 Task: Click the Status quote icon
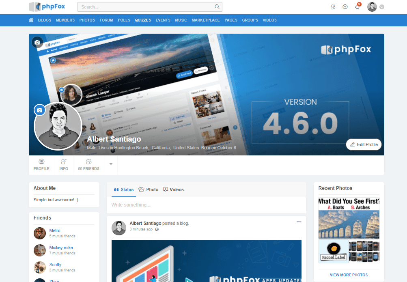point(116,189)
